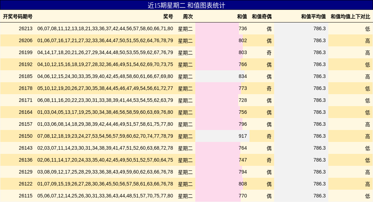This screenshot has width=373, height=202.
Task: Click the 星期二 cell in row 26192
Action: point(185,65)
